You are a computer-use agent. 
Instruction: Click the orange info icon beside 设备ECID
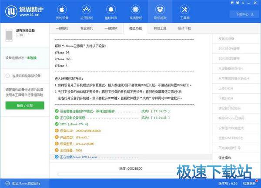click(x=57, y=131)
